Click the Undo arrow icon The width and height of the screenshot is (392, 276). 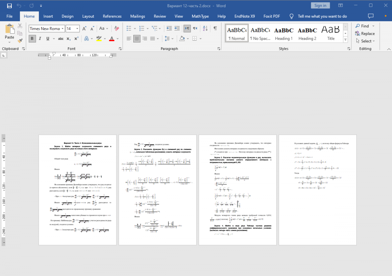[19, 5]
